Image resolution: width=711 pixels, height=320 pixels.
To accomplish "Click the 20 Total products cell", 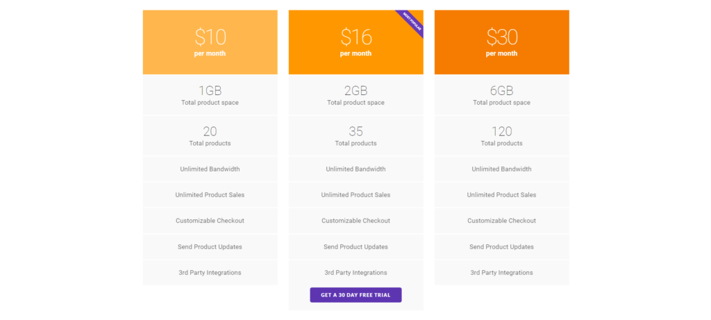I will [x=210, y=136].
